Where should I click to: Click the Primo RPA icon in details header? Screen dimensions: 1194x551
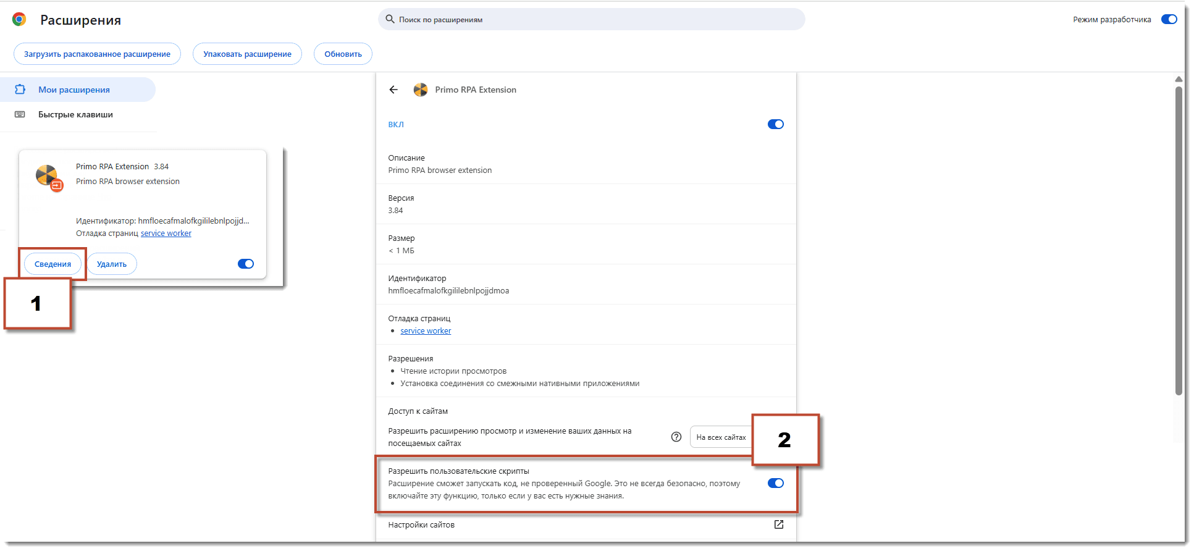pyautogui.click(x=421, y=90)
